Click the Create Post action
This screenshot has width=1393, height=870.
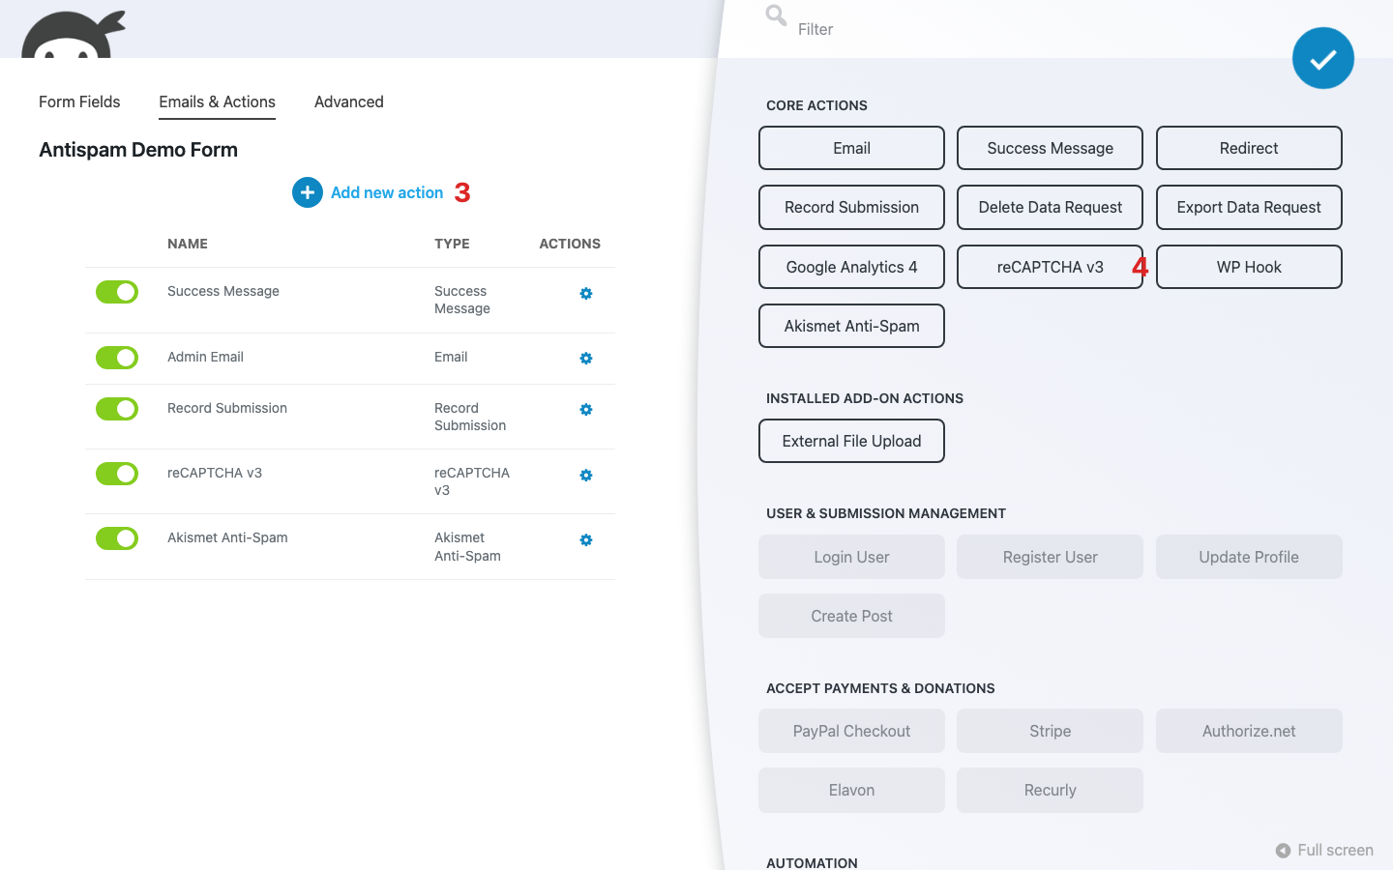(x=851, y=616)
